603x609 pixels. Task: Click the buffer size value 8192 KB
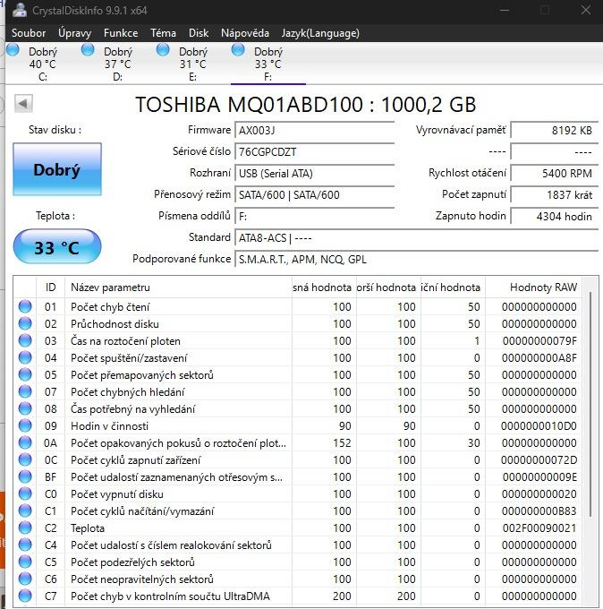[x=554, y=130]
